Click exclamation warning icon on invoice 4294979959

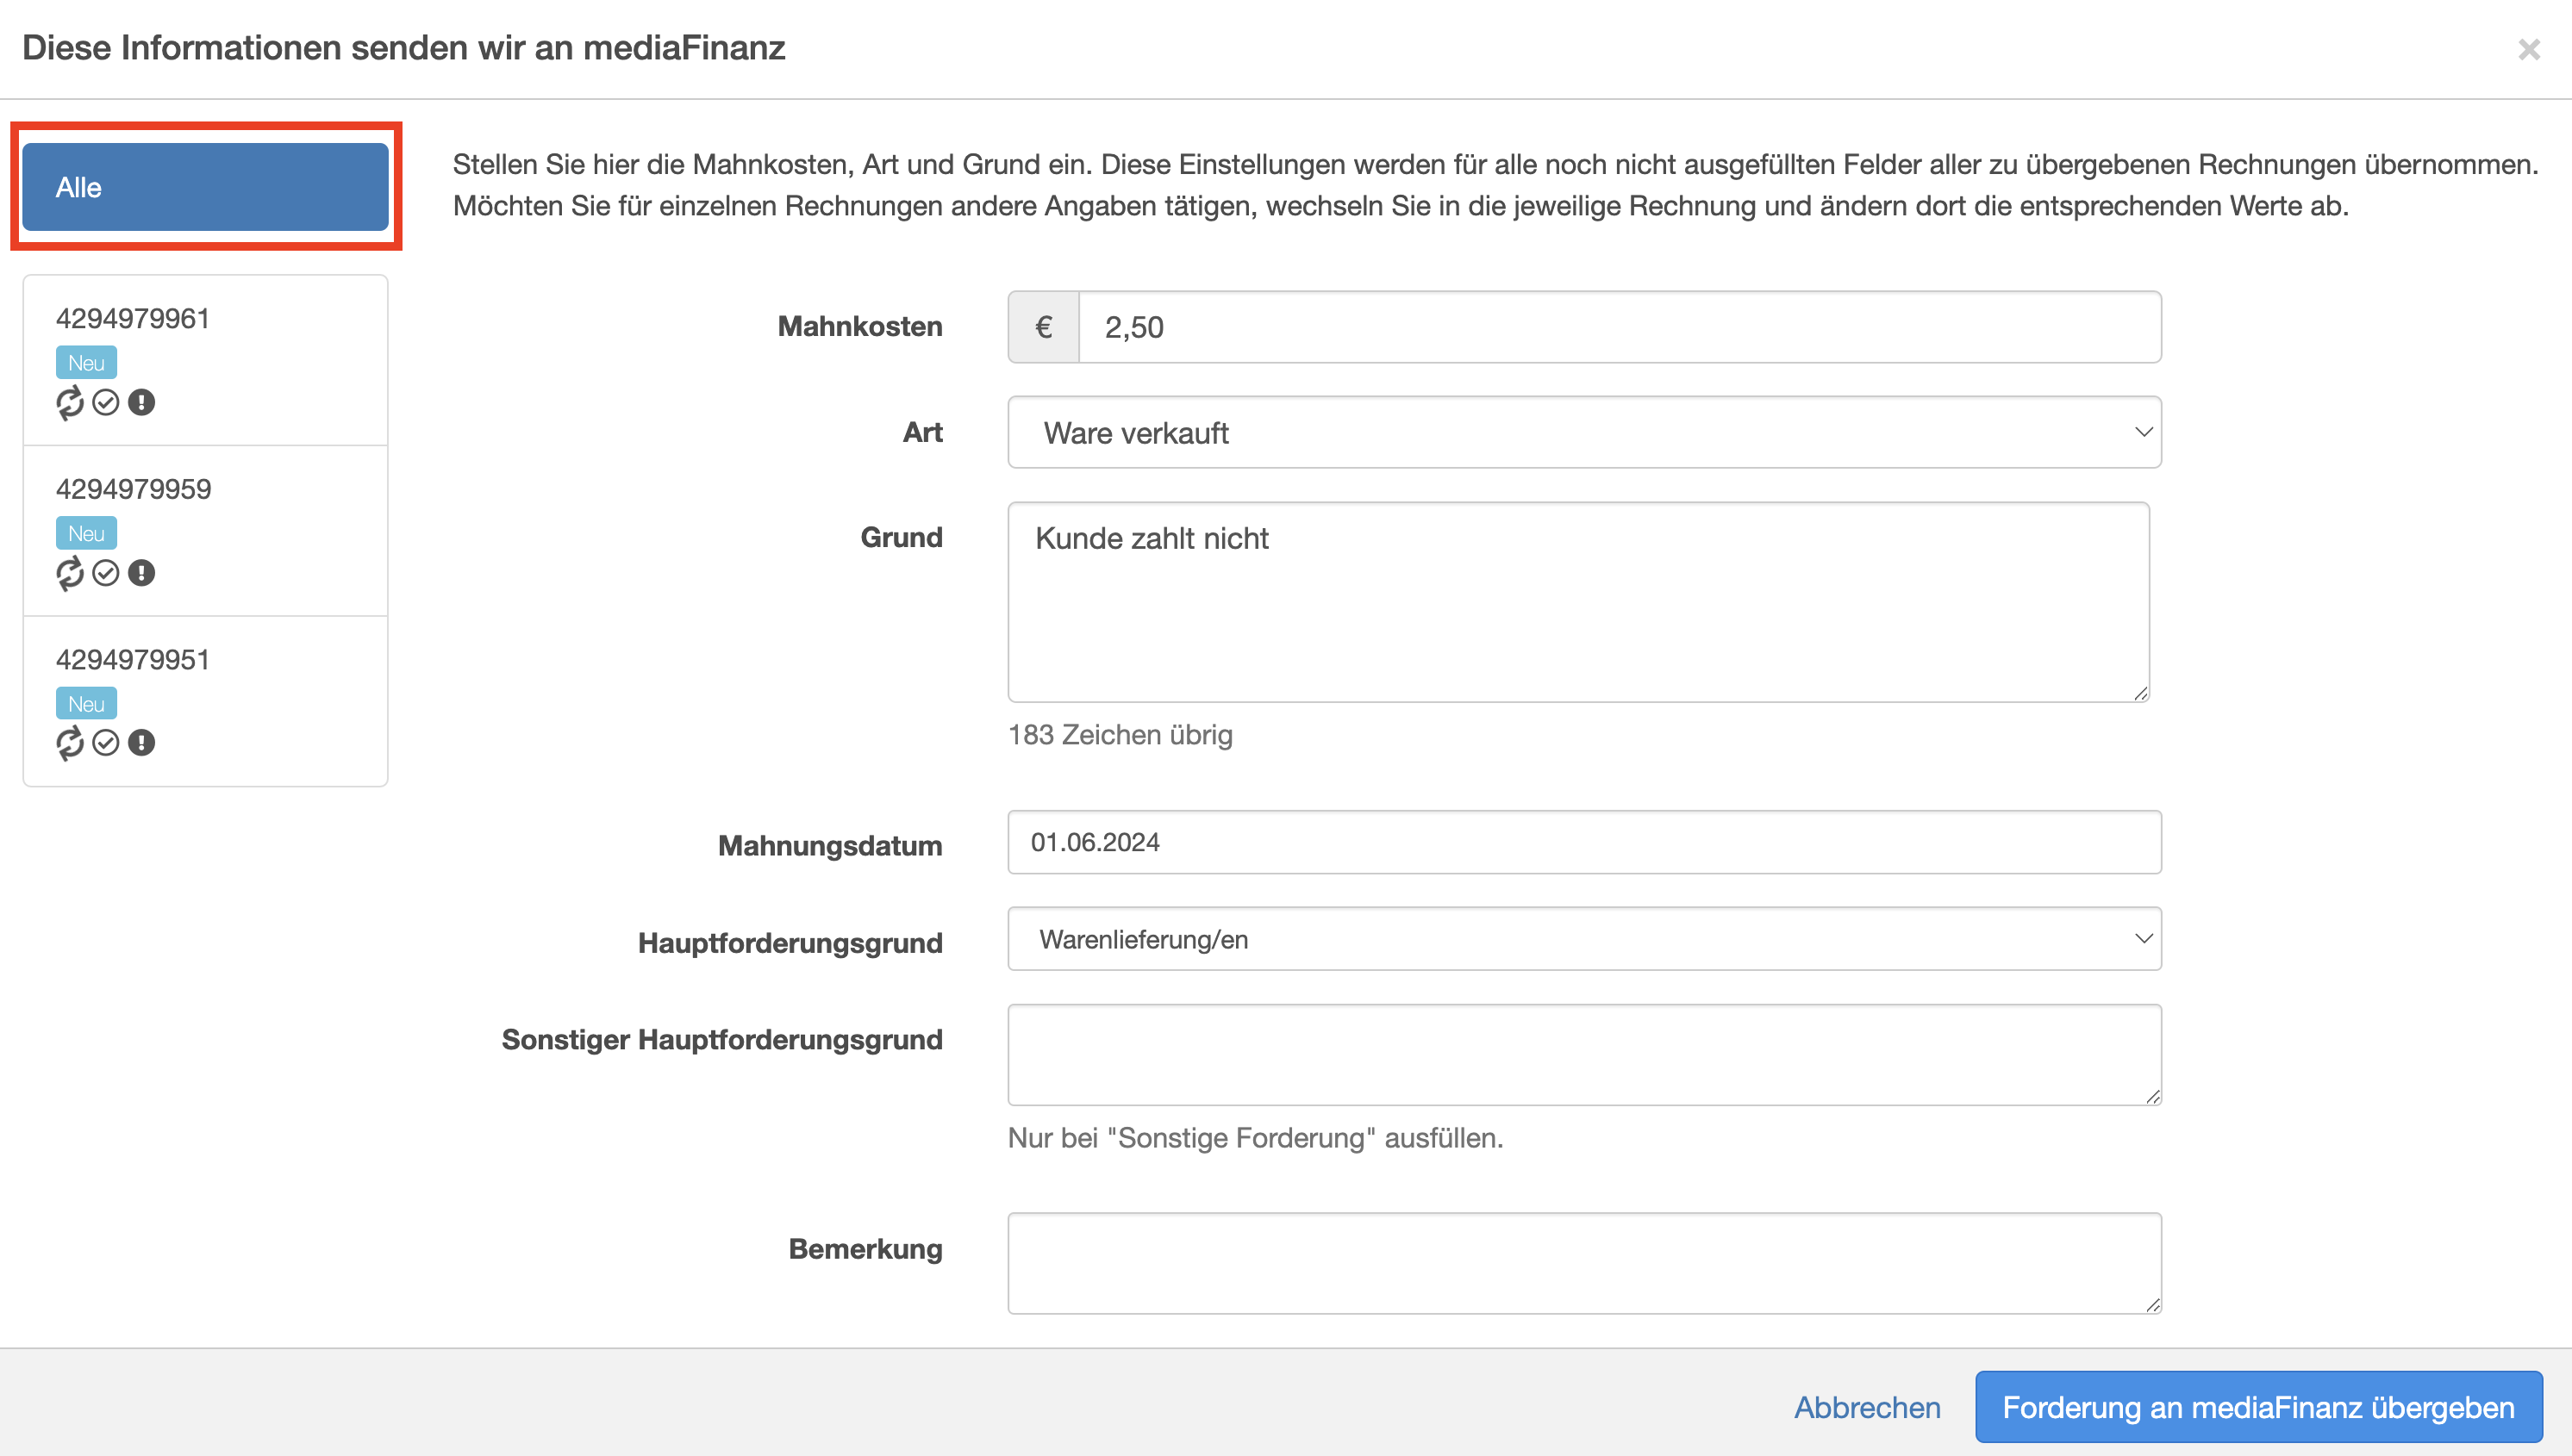click(x=141, y=573)
